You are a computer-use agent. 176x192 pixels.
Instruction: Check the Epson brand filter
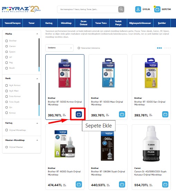click(x=7, y=52)
